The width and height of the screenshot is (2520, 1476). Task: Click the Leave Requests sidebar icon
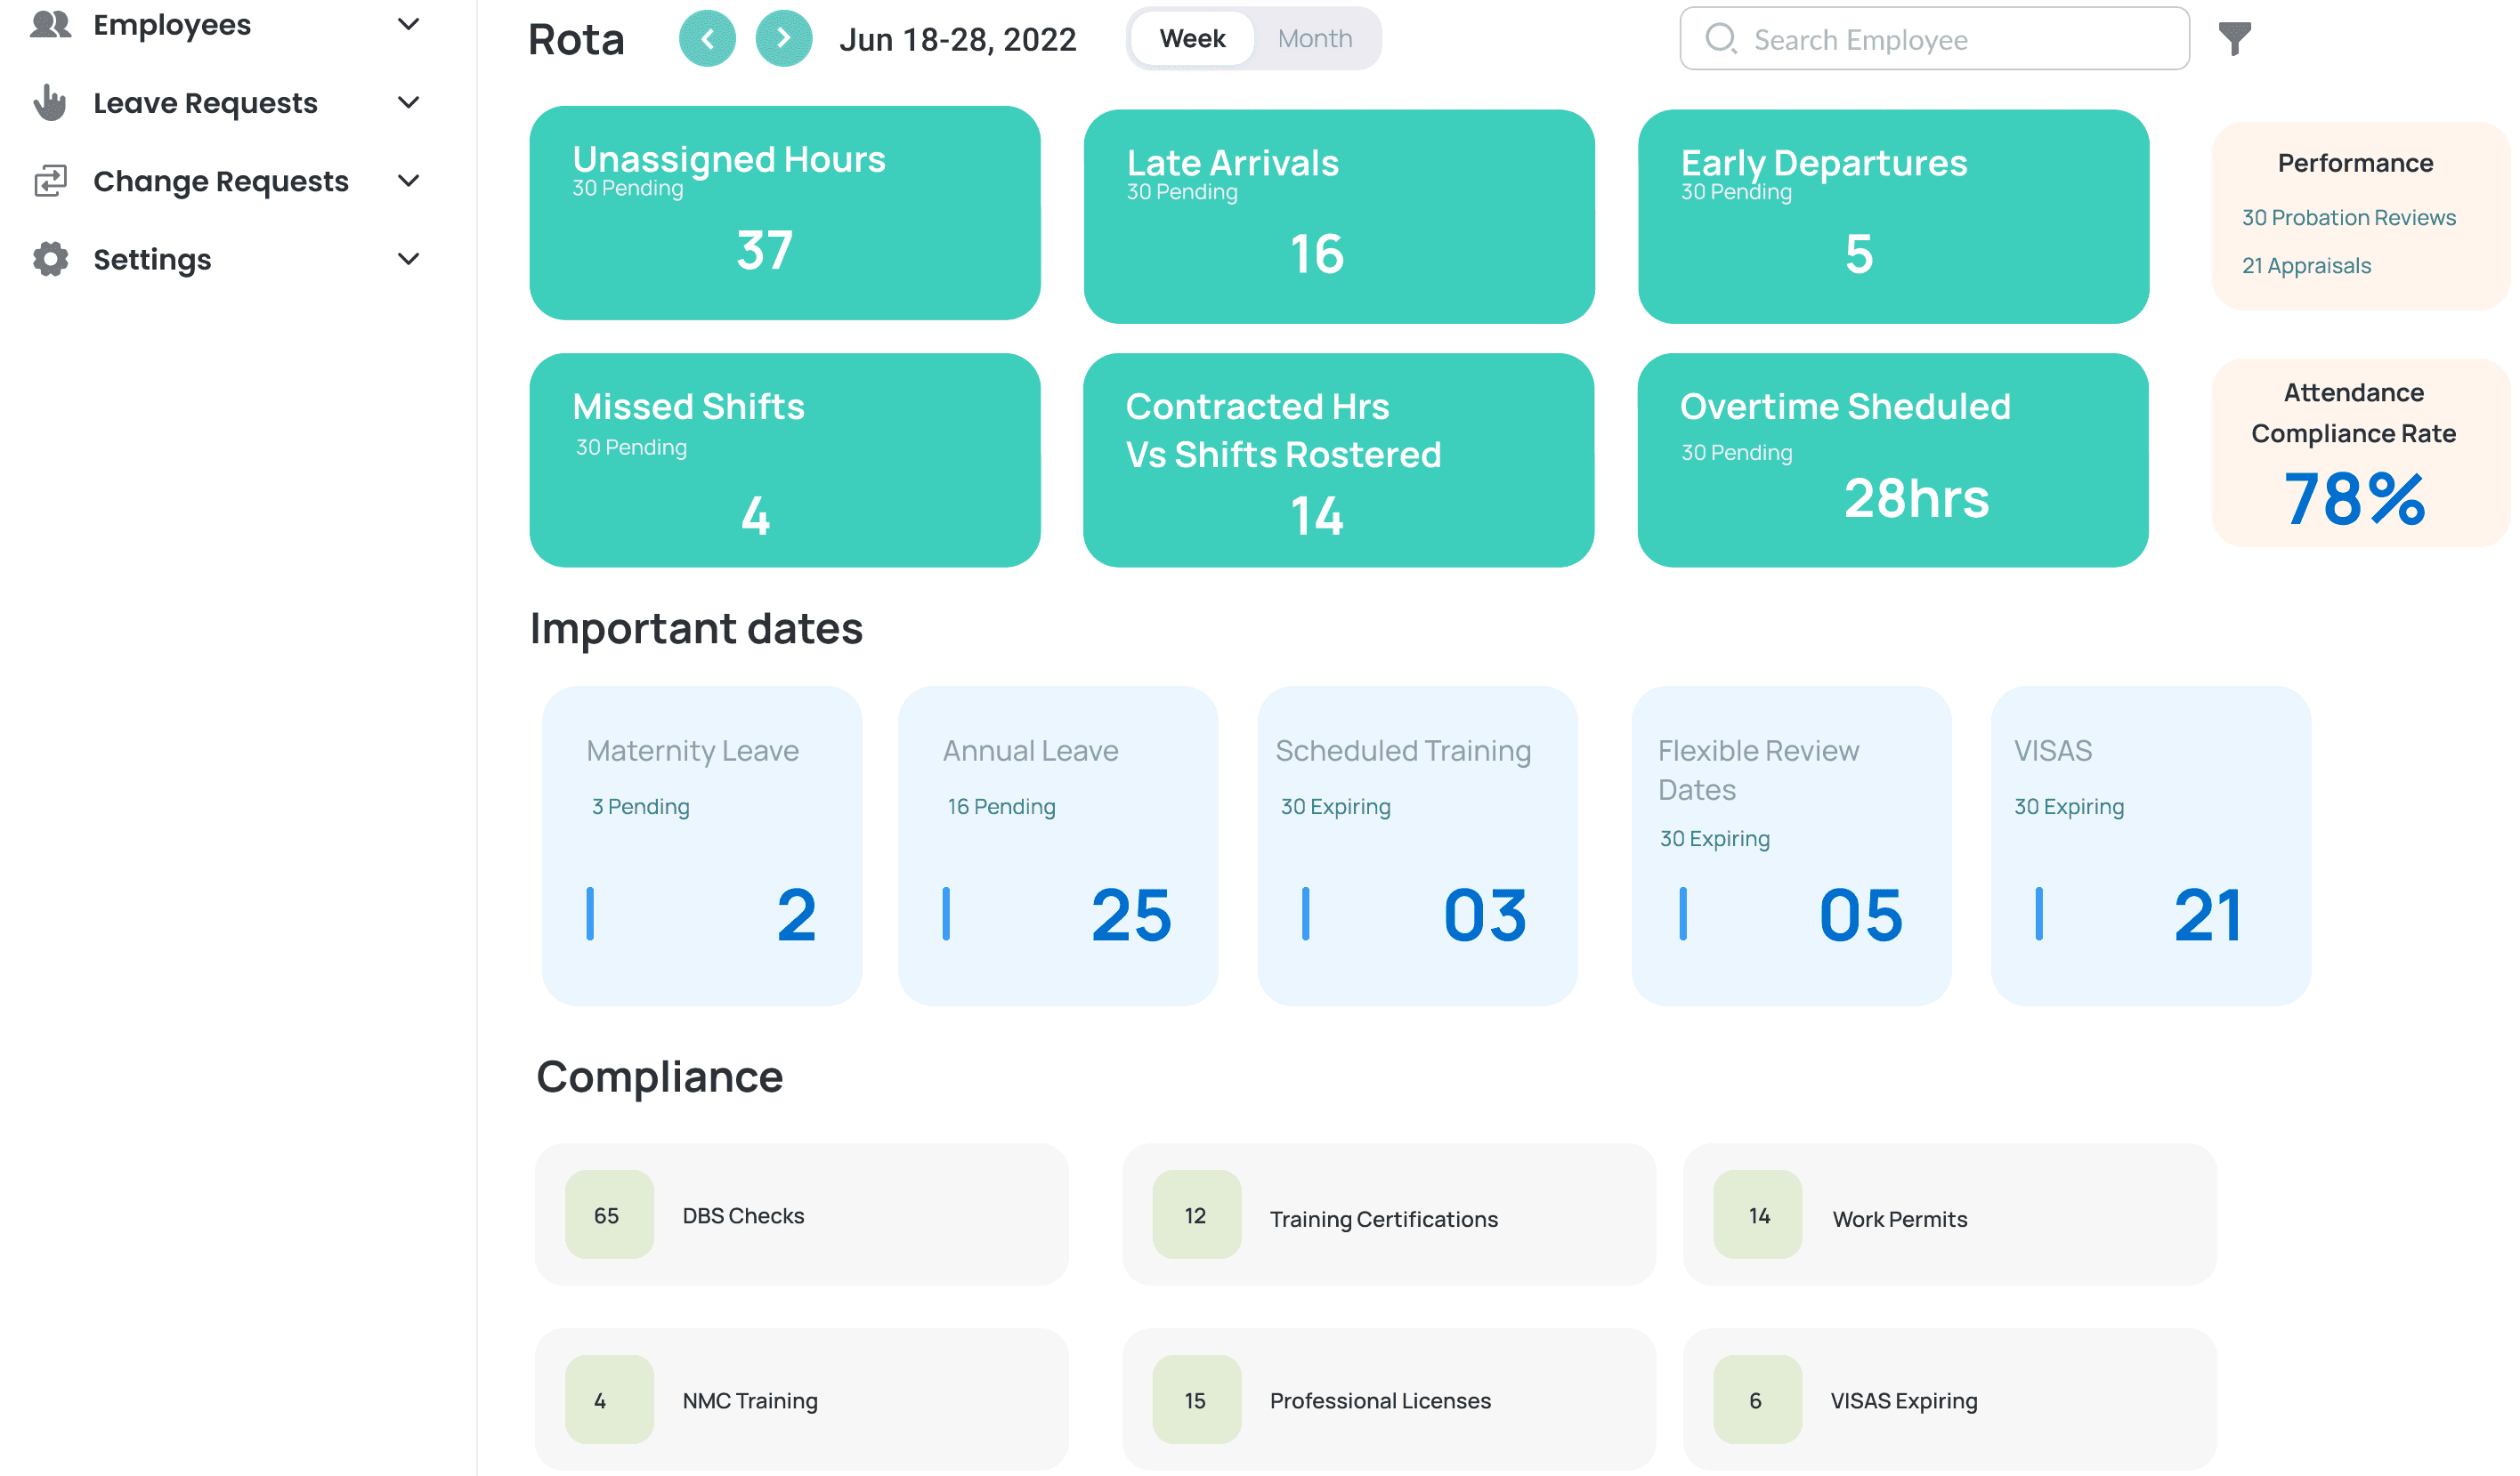[49, 102]
